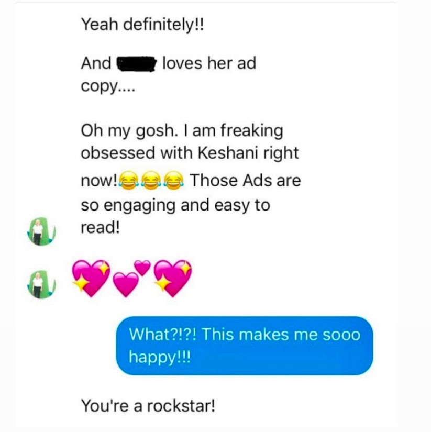Image resolution: width=431 pixels, height=432 pixels.
Task: Click the "obsessed with" text
Action: pyautogui.click(x=136, y=152)
